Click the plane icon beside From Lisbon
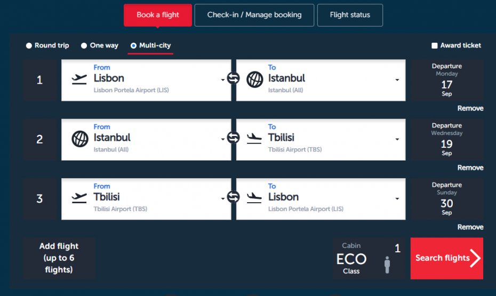The width and height of the screenshot is (496, 296). [x=79, y=79]
